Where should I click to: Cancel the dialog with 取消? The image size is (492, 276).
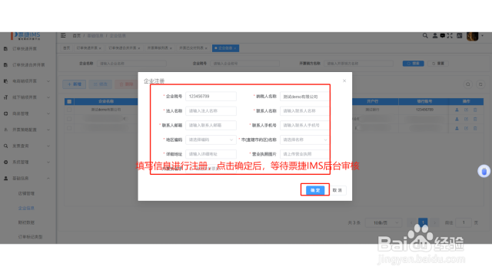click(x=337, y=190)
